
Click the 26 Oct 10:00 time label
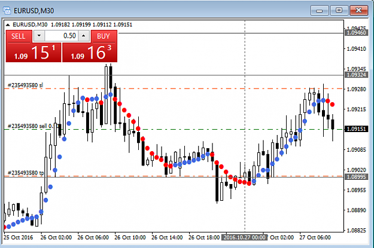(130, 237)
